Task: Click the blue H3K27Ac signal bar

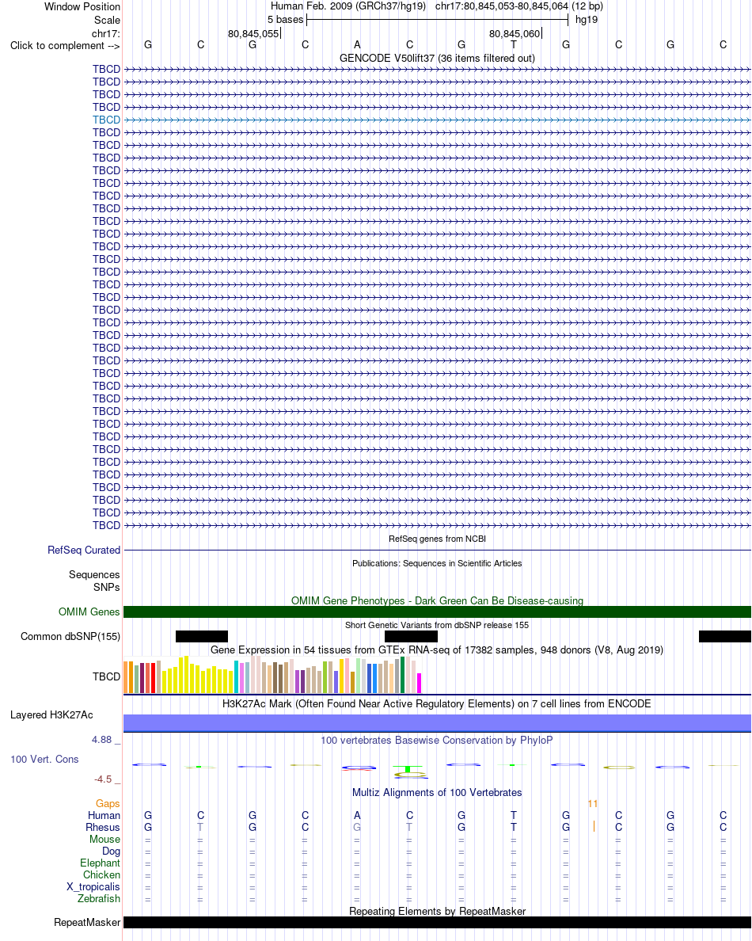Action: click(437, 722)
